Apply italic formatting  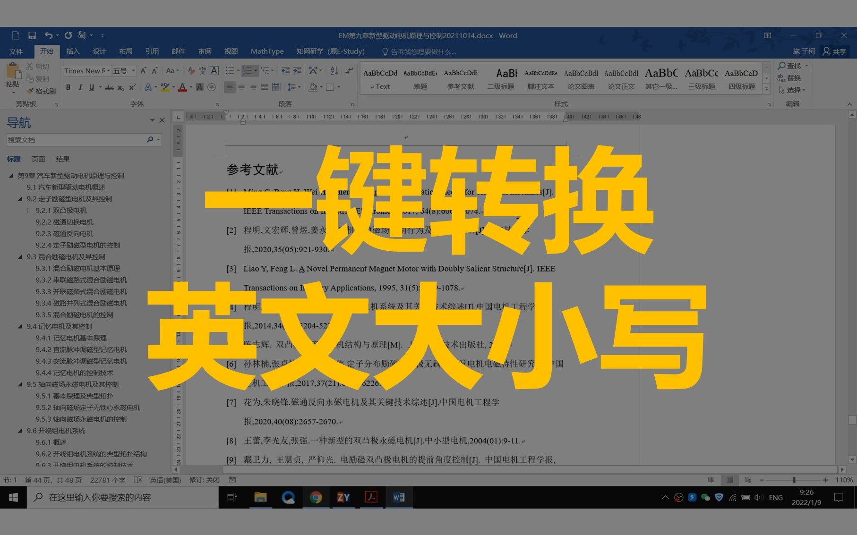coord(79,87)
